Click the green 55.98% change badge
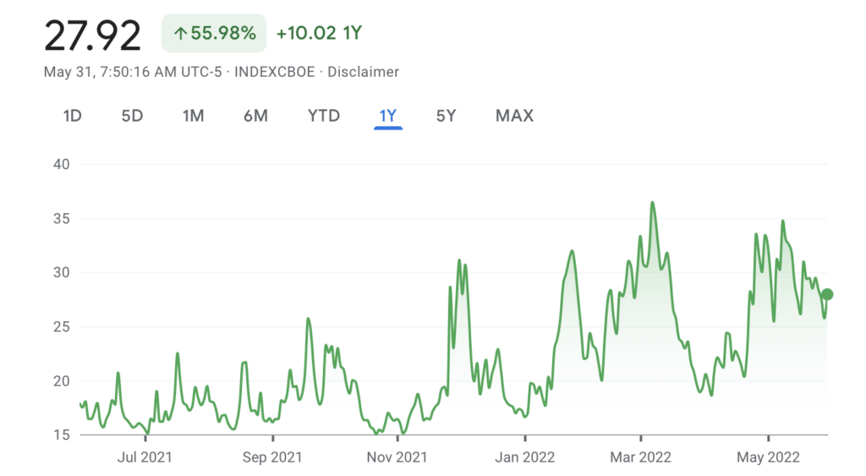 pyautogui.click(x=214, y=33)
